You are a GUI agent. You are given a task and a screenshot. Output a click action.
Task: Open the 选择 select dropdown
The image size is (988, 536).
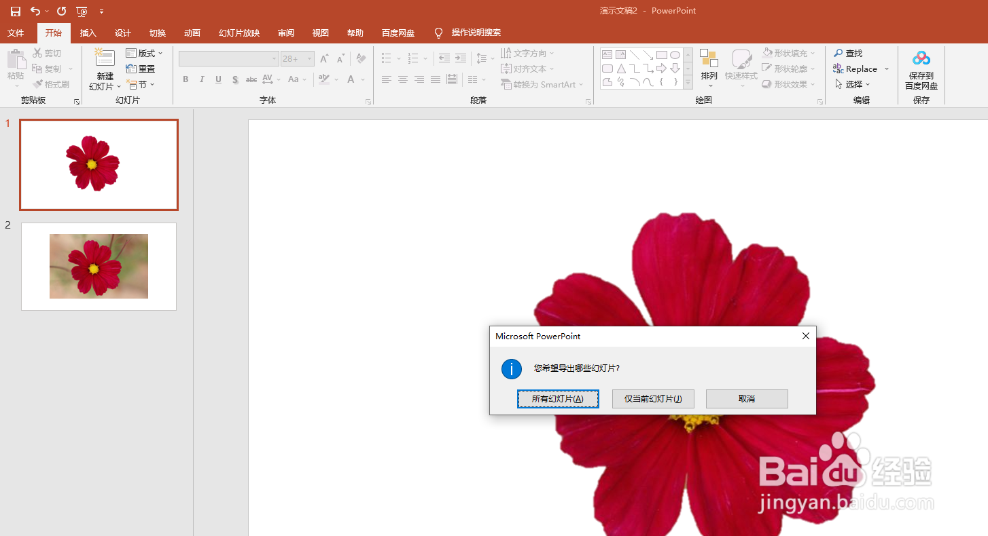point(852,84)
